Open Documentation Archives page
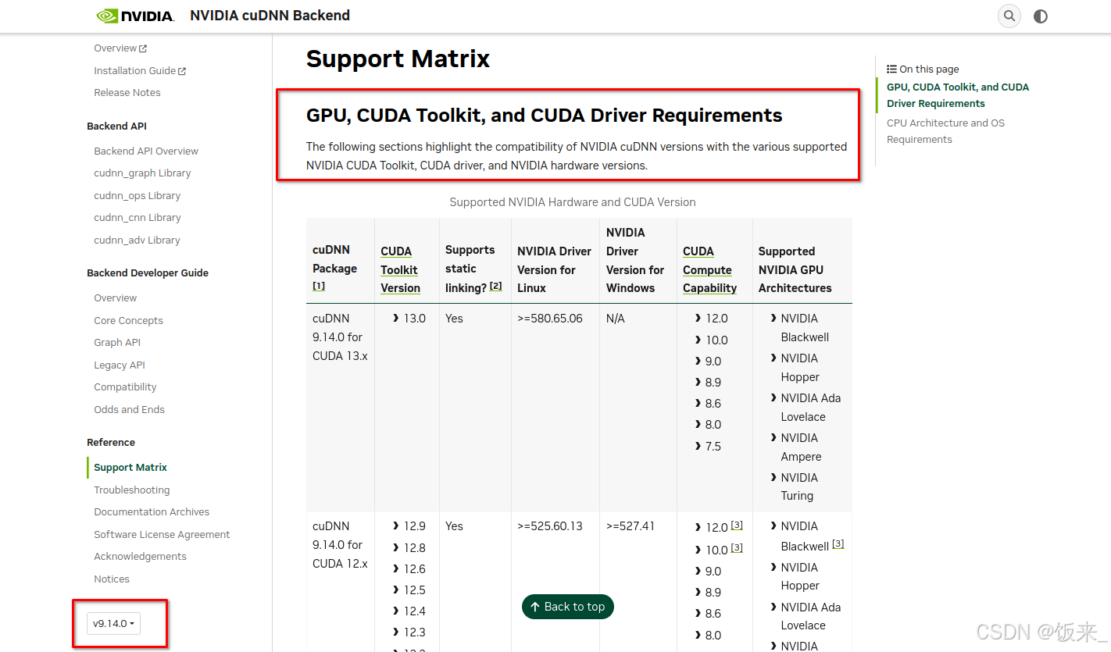 click(x=152, y=512)
